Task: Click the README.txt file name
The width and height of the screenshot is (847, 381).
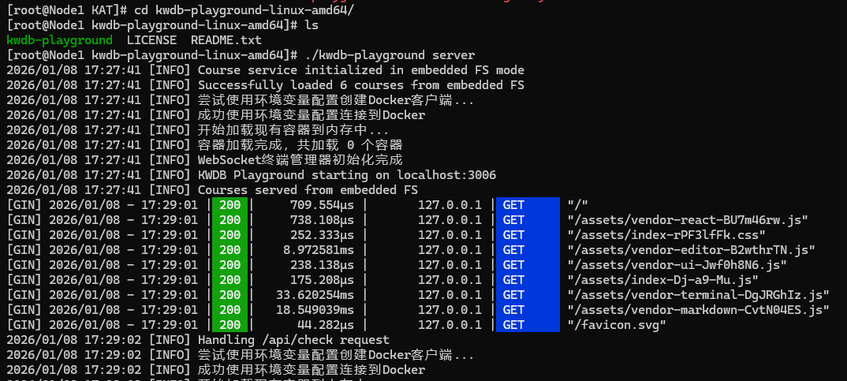Action: [x=226, y=40]
